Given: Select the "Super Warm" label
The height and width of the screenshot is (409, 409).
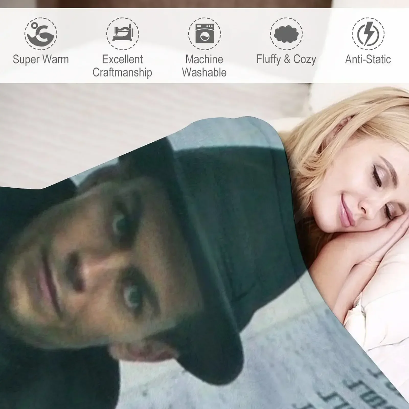Looking at the screenshot, I should pos(41,59).
